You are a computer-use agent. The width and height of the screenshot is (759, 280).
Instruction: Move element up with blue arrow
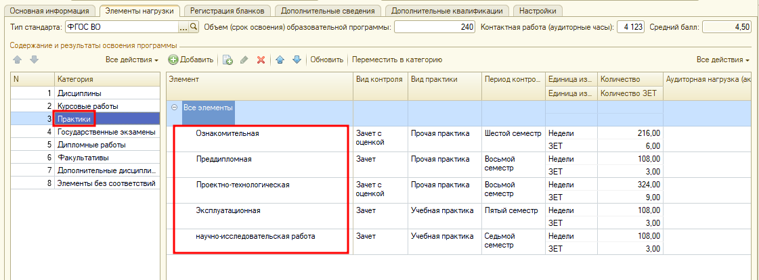pyautogui.click(x=280, y=60)
